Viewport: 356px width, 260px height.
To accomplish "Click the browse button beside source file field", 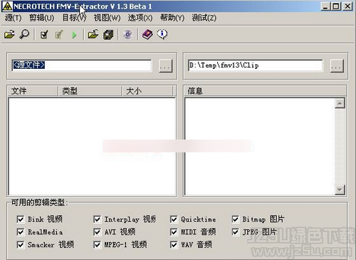I will 165,65.
